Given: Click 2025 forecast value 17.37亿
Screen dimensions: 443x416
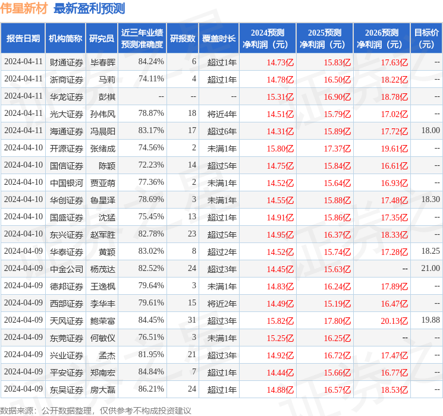Looking at the screenshot, I should point(337,148).
